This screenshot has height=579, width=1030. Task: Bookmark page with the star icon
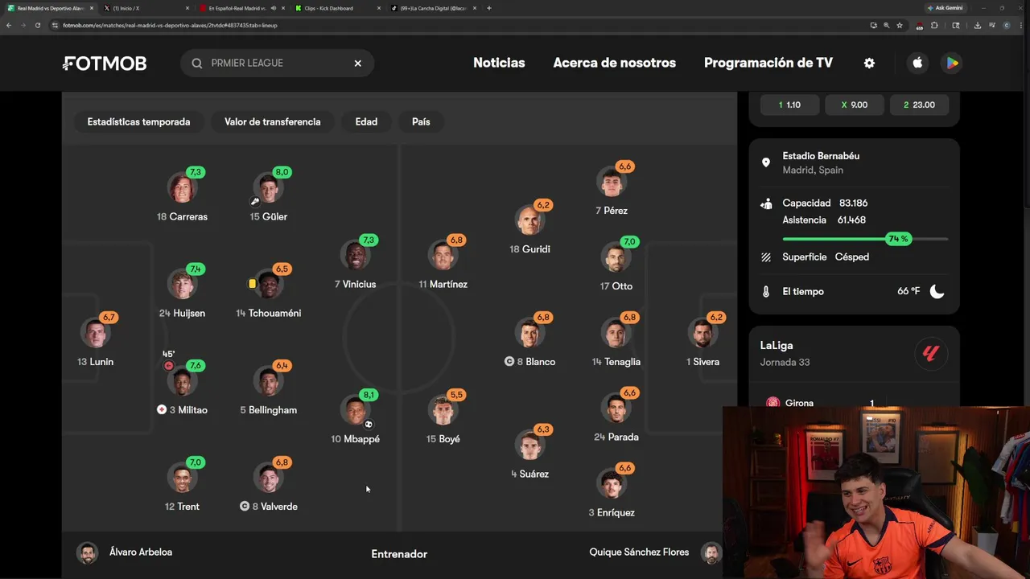point(900,25)
